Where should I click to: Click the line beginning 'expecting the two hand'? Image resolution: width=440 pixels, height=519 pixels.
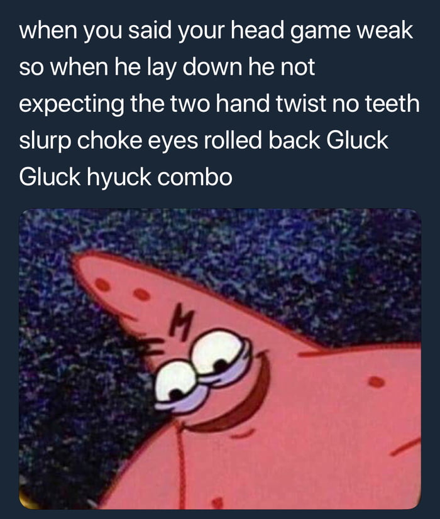[219, 104]
